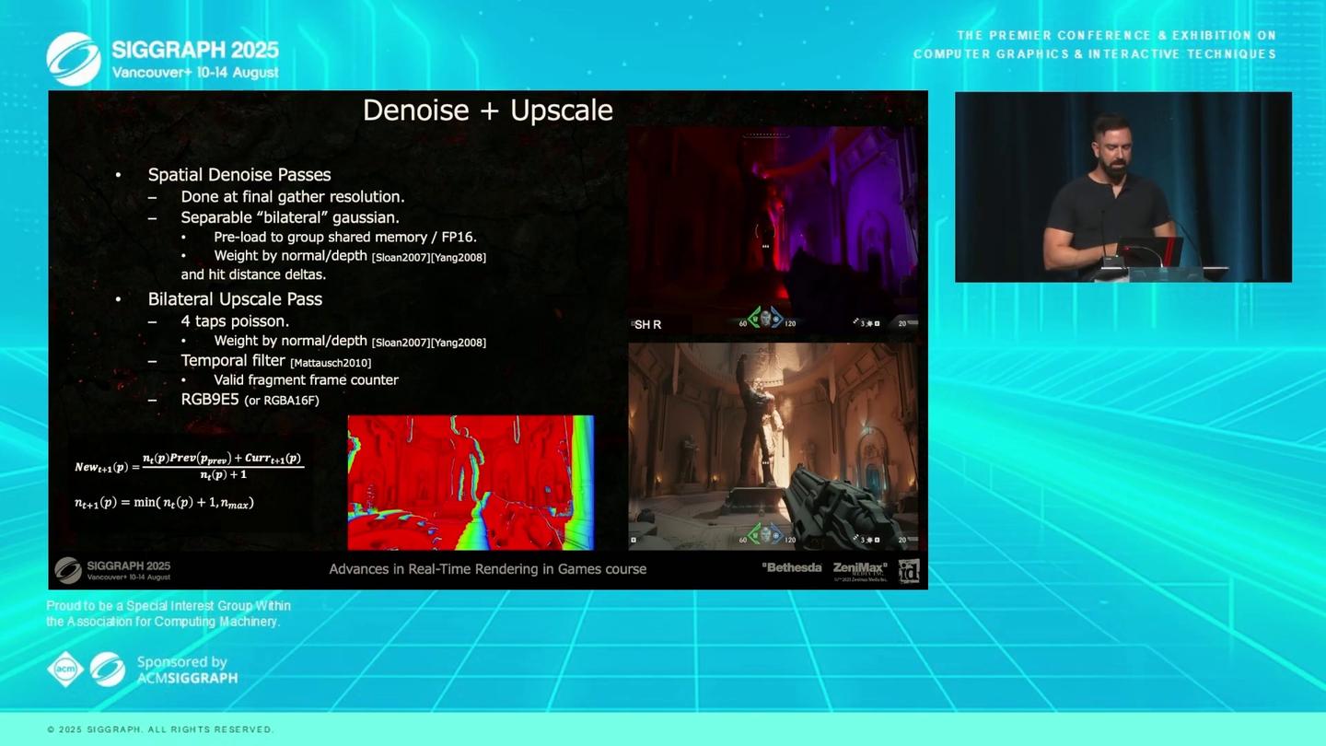Click the n t+1(p) = min(...) formula
The height and width of the screenshot is (746, 1326).
point(164,503)
